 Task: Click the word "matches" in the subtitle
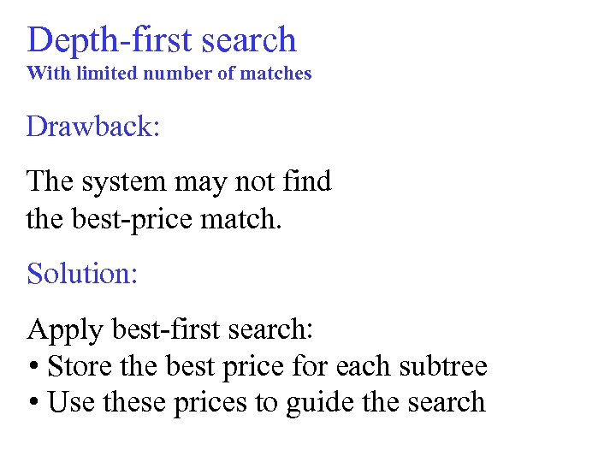coord(276,74)
